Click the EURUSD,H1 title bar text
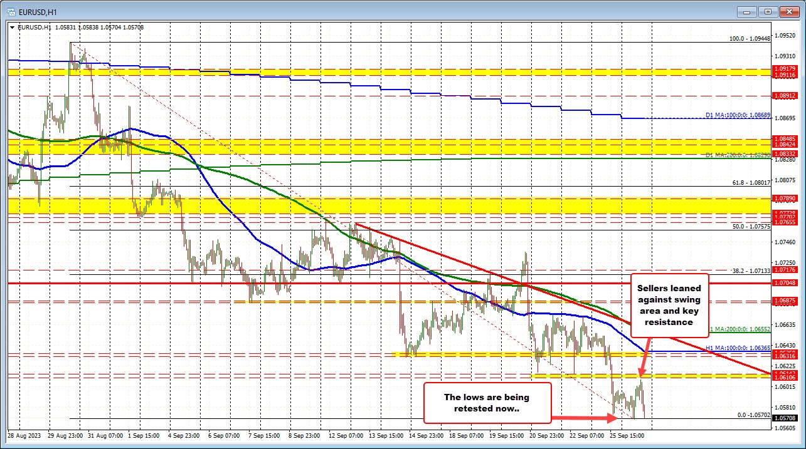Viewport: 806px width, 449px height. (x=39, y=11)
